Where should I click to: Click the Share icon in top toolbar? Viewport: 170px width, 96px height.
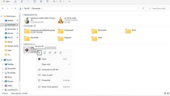pyautogui.click(x=41, y=1)
